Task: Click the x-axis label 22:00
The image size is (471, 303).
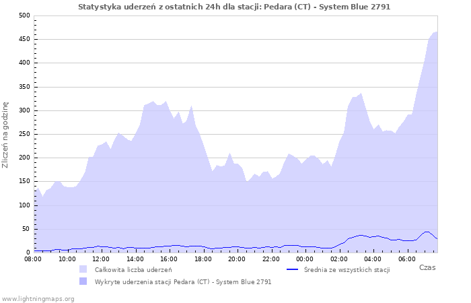Action: [x=271, y=259]
